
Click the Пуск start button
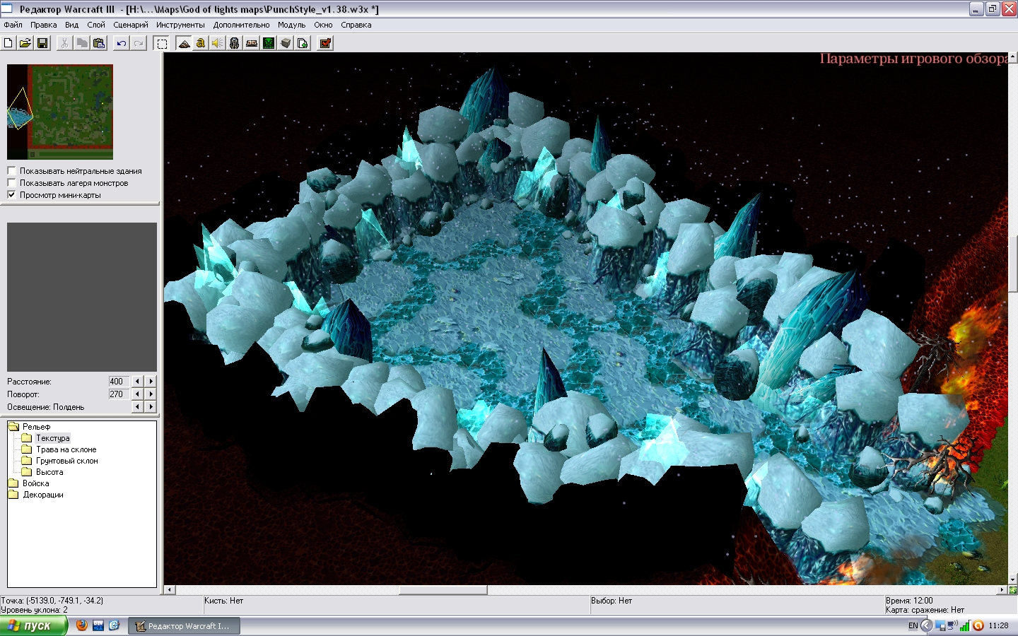[33, 625]
